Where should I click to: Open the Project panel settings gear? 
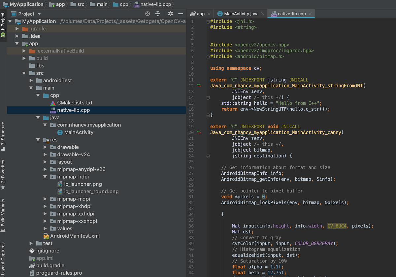(170, 14)
